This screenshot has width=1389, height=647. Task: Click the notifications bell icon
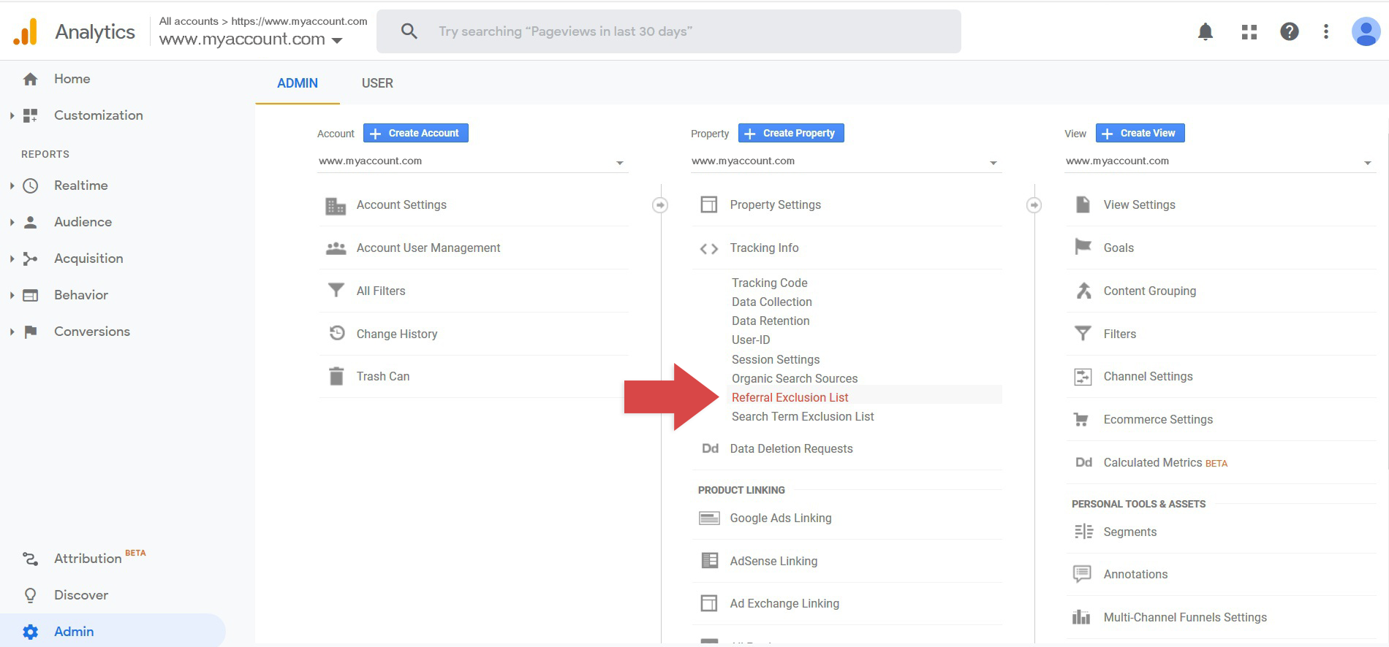pyautogui.click(x=1206, y=31)
